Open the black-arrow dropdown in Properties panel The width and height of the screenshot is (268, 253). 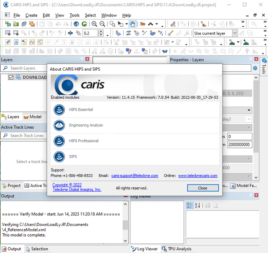click(x=249, y=110)
